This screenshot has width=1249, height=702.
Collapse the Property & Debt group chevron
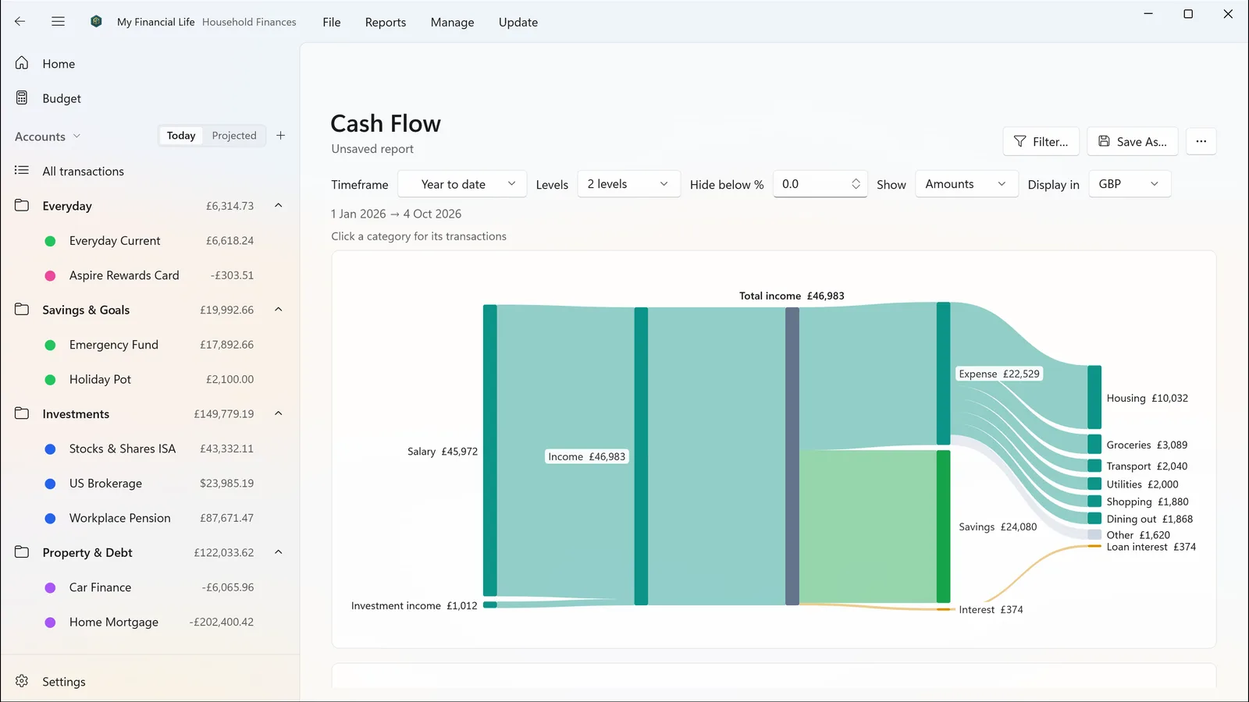(279, 552)
